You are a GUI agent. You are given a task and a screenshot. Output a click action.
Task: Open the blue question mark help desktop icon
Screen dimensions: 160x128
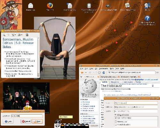(148, 18)
